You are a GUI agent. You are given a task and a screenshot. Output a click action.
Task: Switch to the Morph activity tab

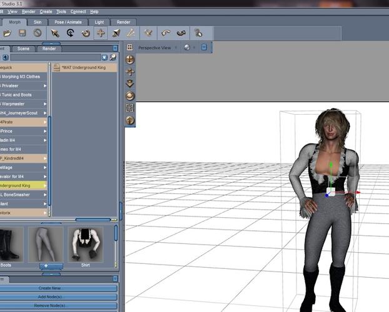point(14,22)
